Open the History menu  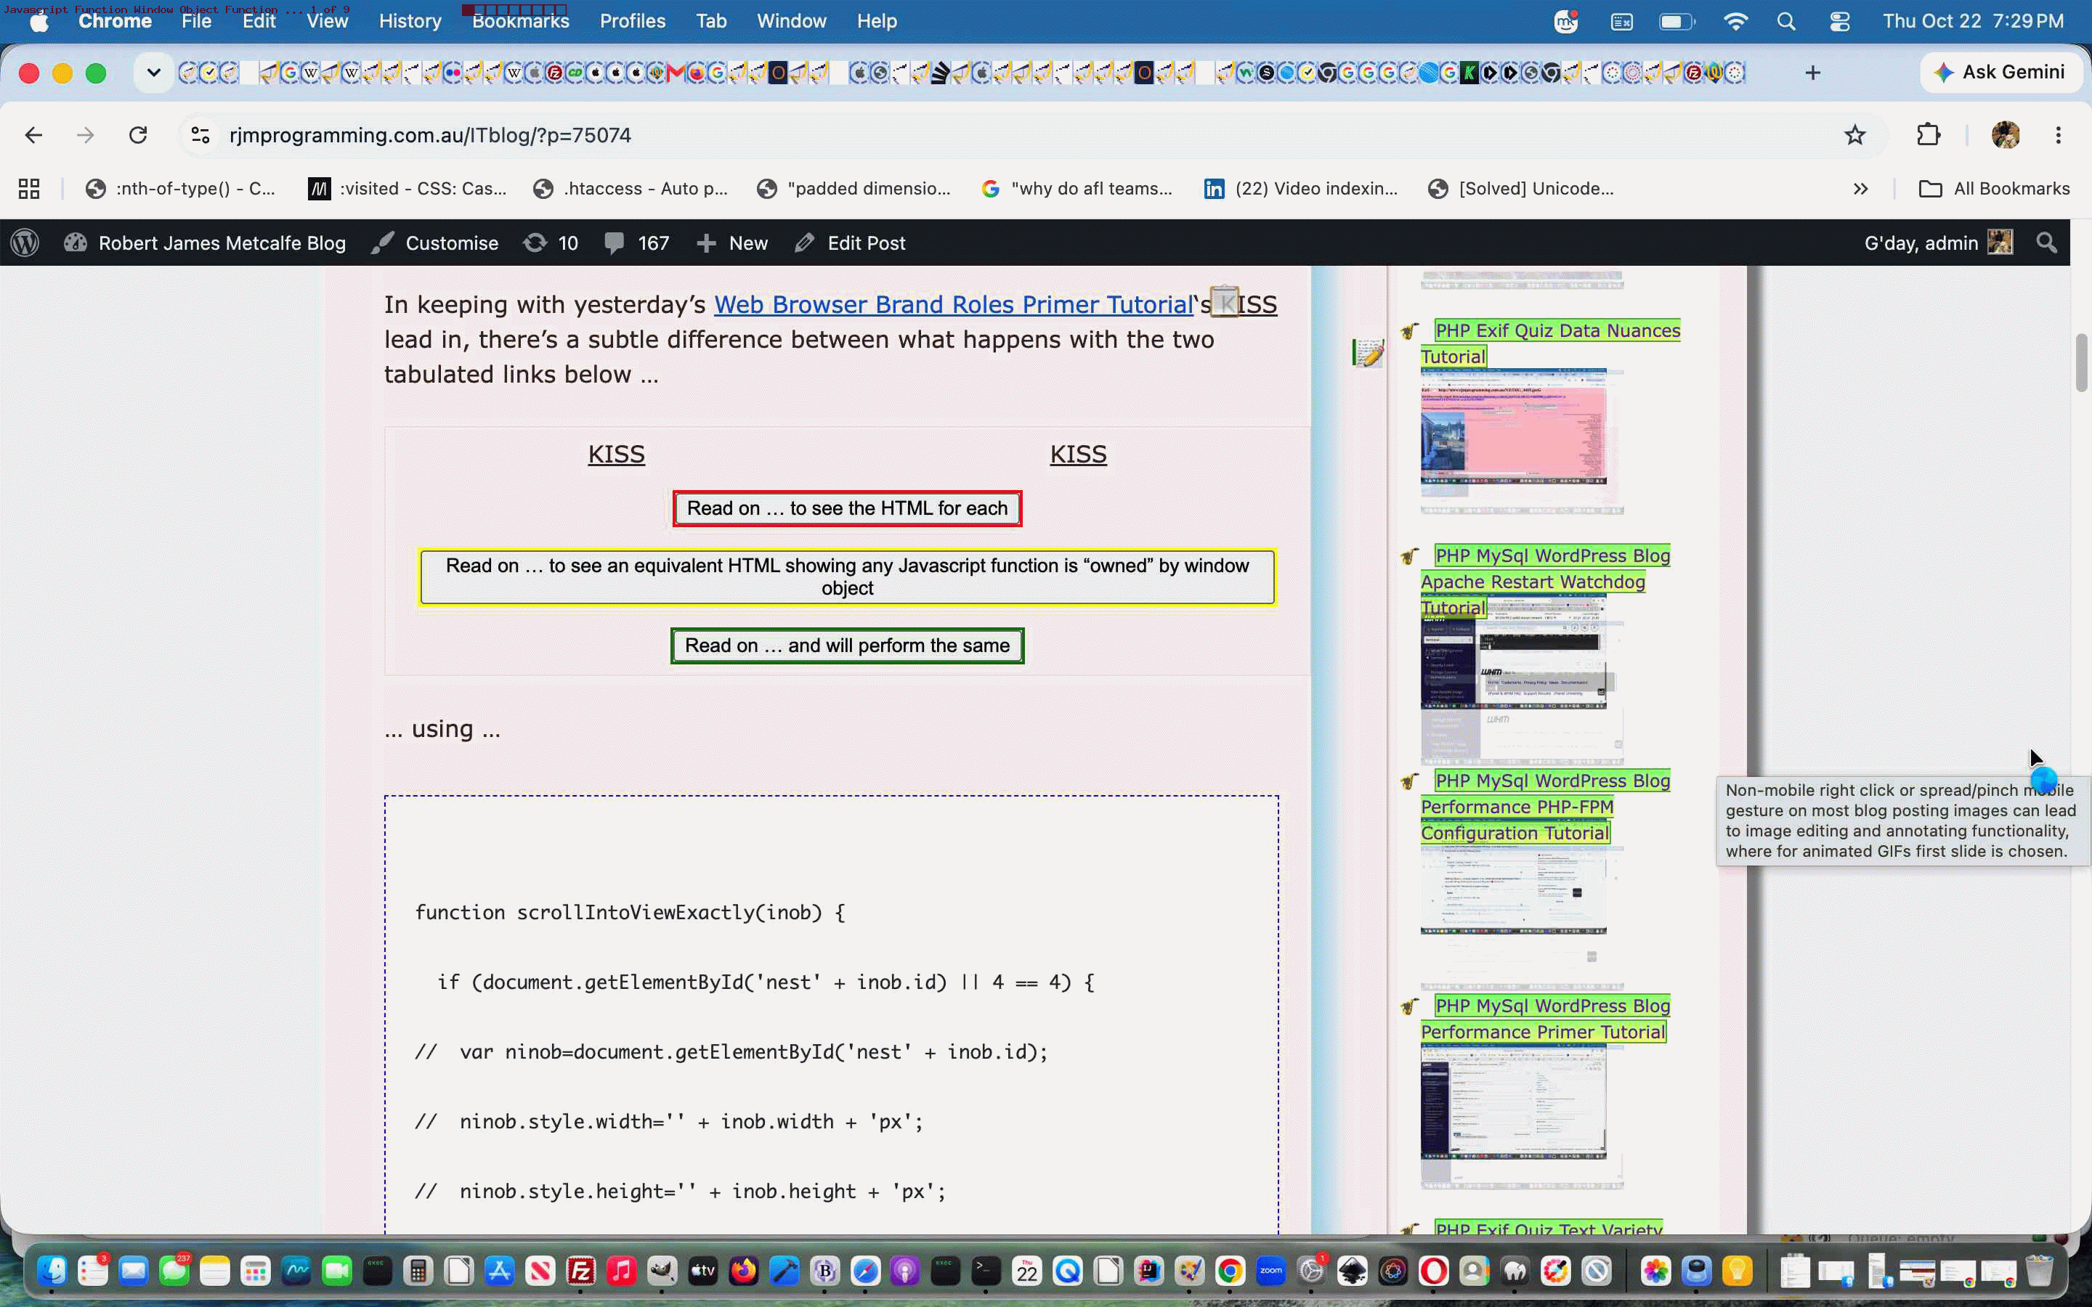(x=410, y=21)
